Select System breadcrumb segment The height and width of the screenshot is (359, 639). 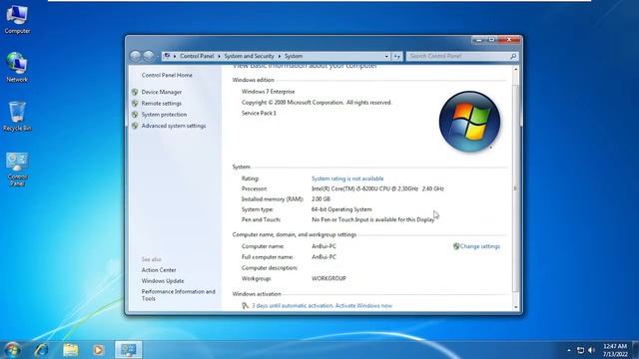[294, 56]
